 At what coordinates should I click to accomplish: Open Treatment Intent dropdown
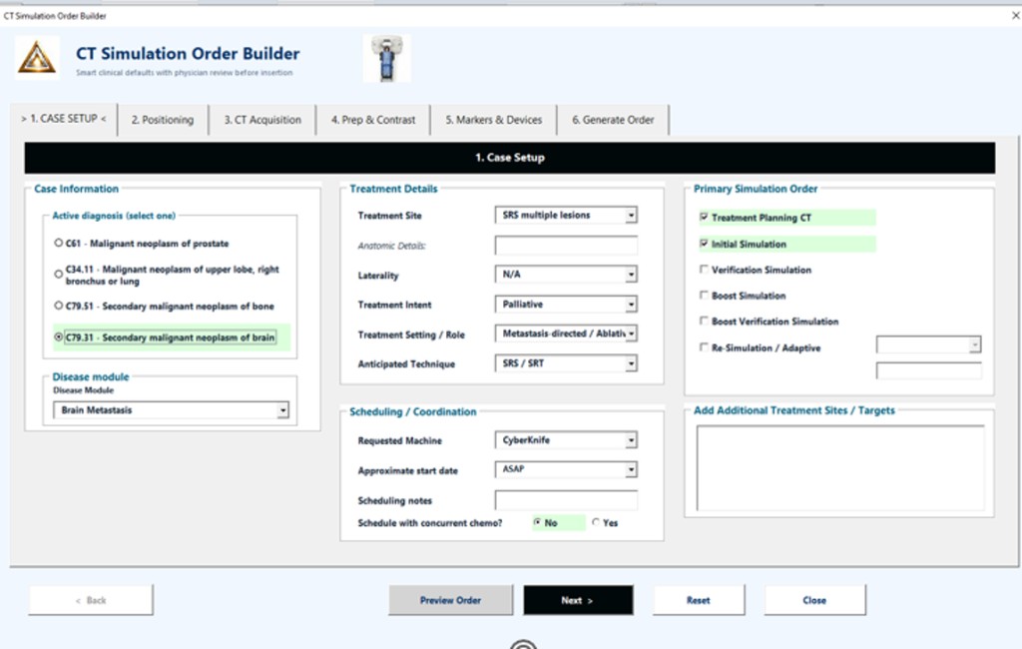[x=631, y=305]
